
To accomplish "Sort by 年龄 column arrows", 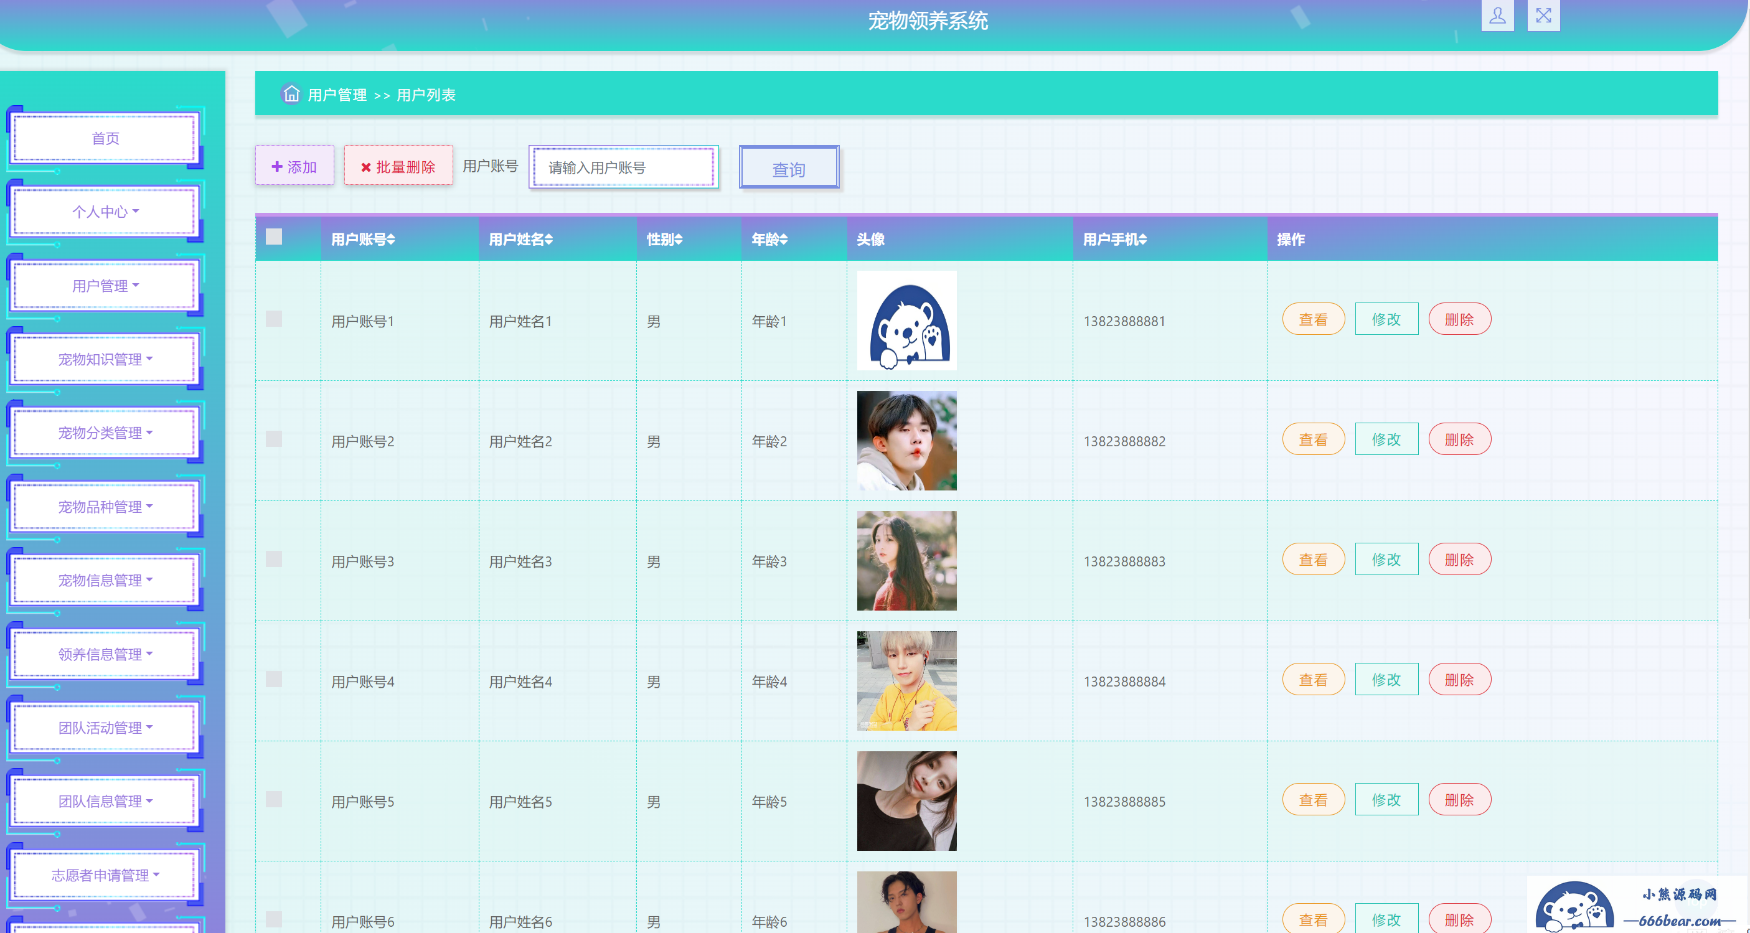I will pos(784,240).
